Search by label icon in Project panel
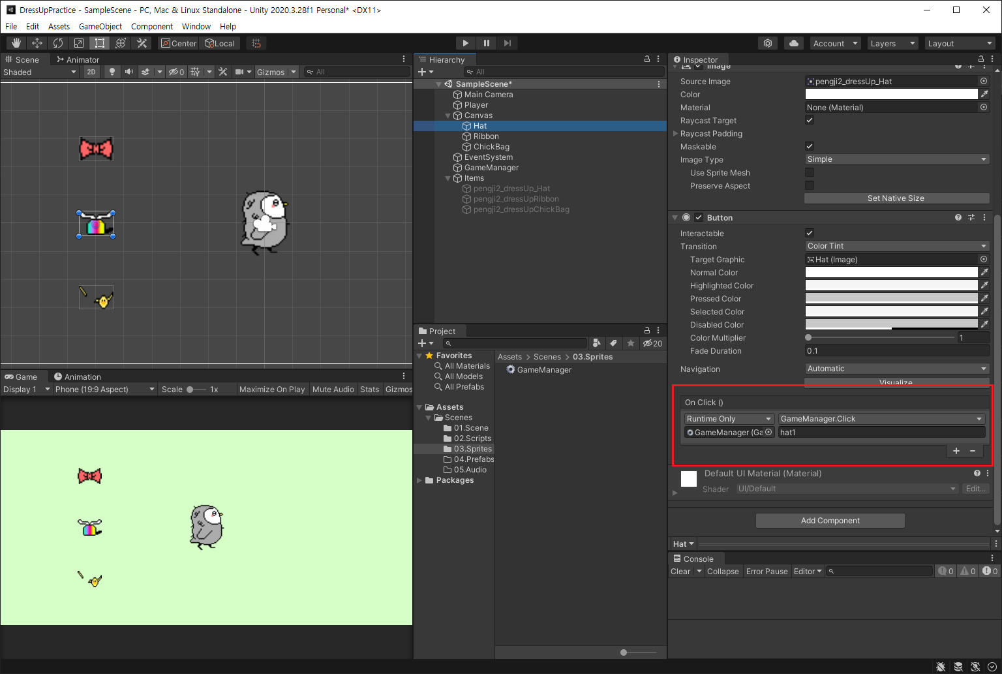This screenshot has width=1002, height=674. 613,343
